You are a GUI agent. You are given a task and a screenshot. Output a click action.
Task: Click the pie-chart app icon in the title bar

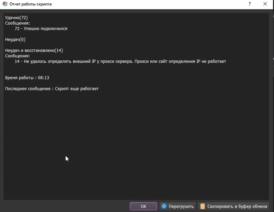tap(5, 4)
